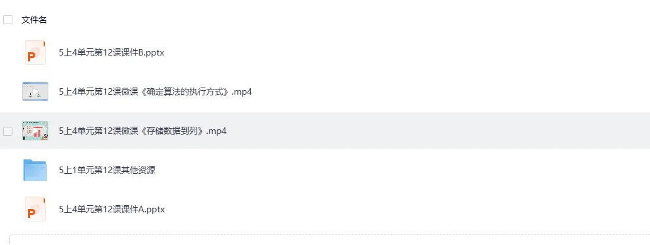The image size is (650, 245).
Task: Open the 课件B.pptx PowerPoint file icon
Action: 35,52
